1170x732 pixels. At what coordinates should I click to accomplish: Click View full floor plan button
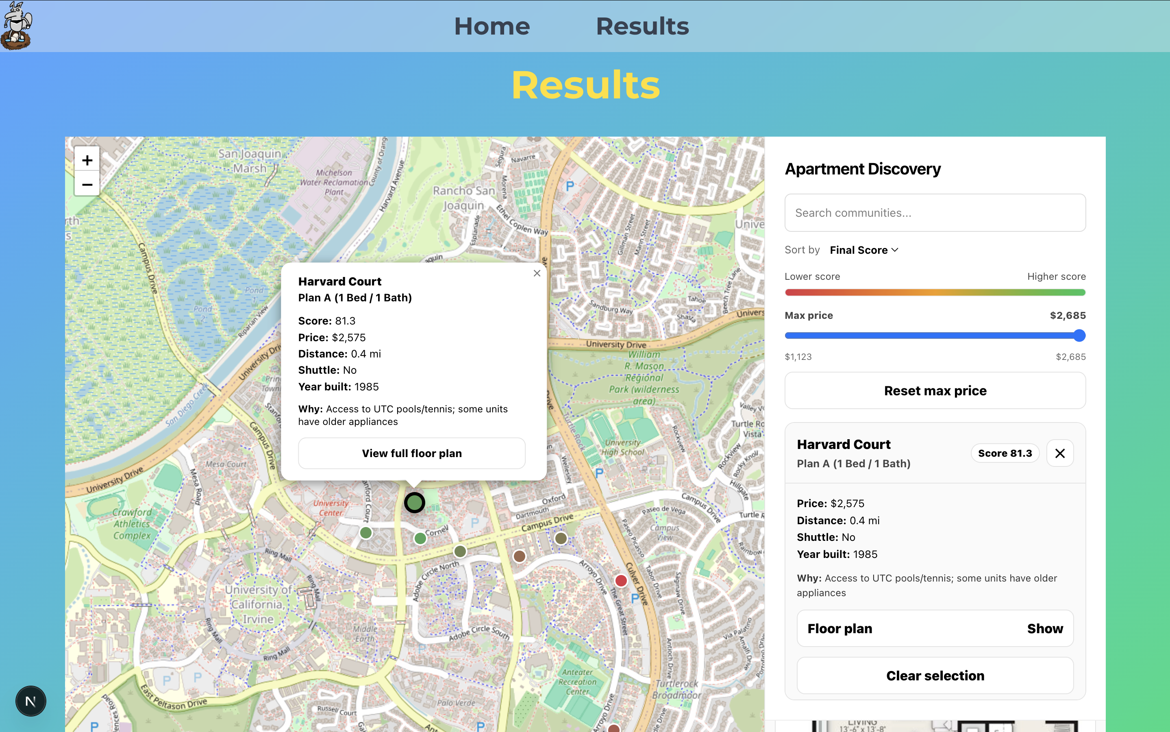tap(412, 453)
